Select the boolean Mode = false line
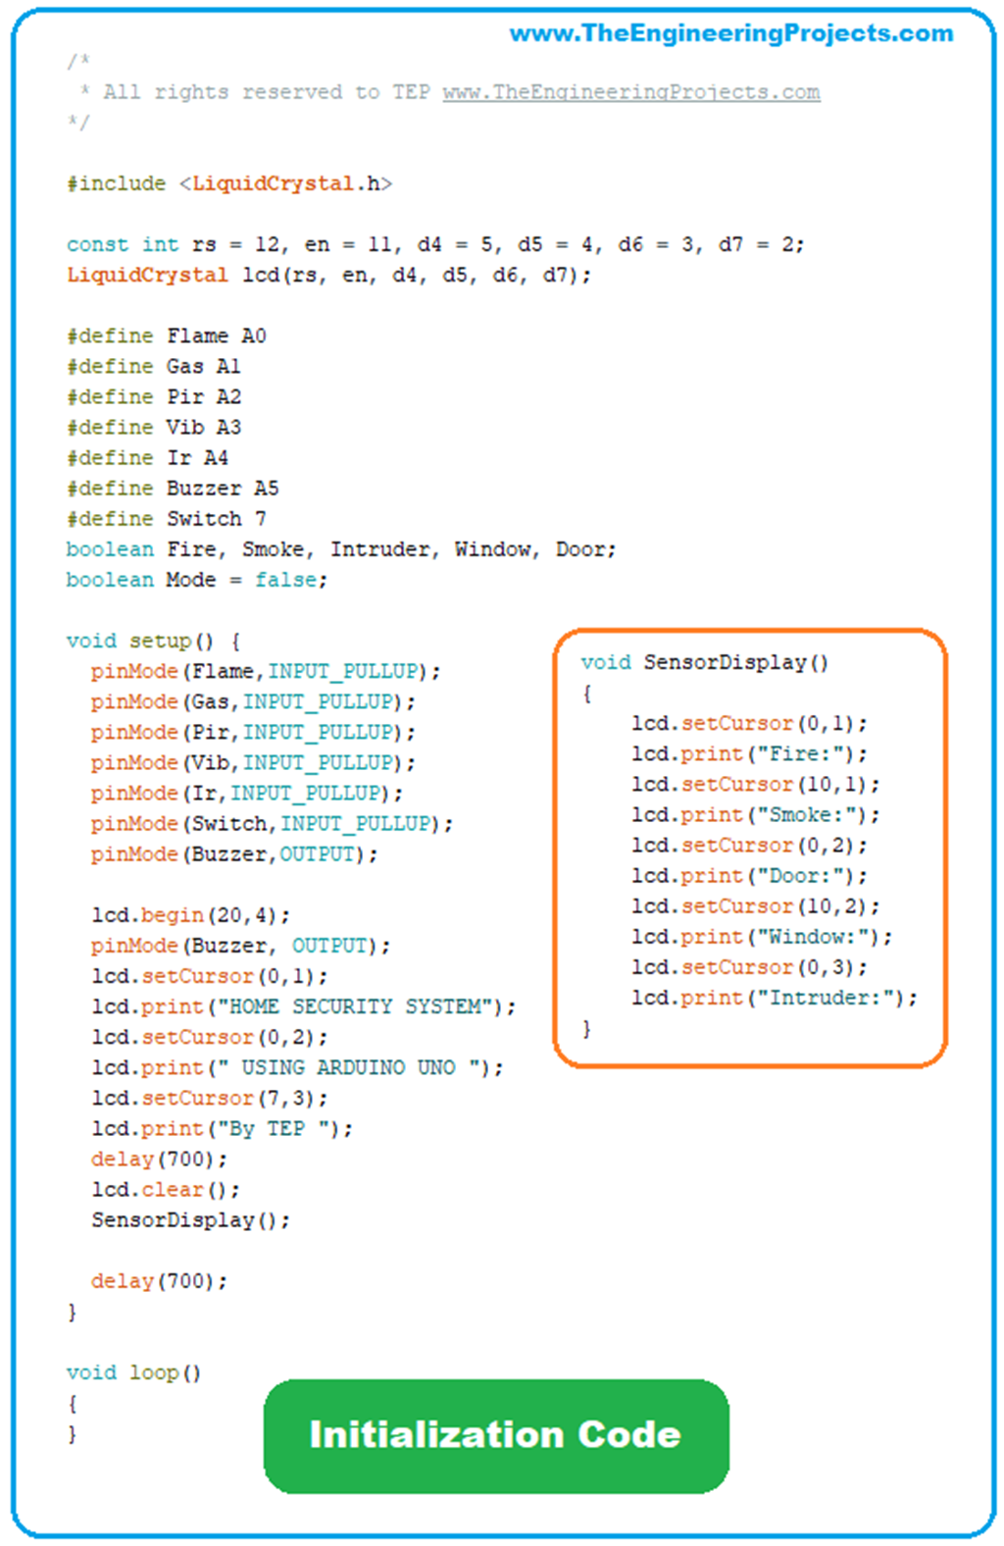 [x=196, y=580]
